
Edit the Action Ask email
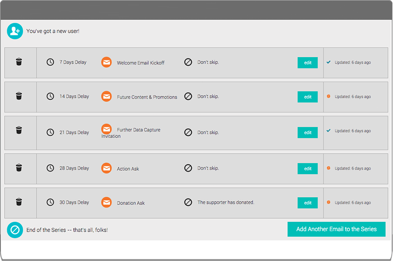point(308,168)
